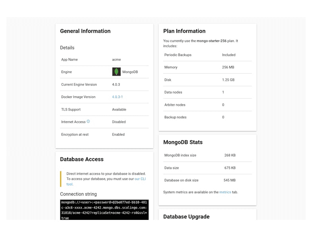
Task: Click the '675 KB' data size value
Action: 230,168
